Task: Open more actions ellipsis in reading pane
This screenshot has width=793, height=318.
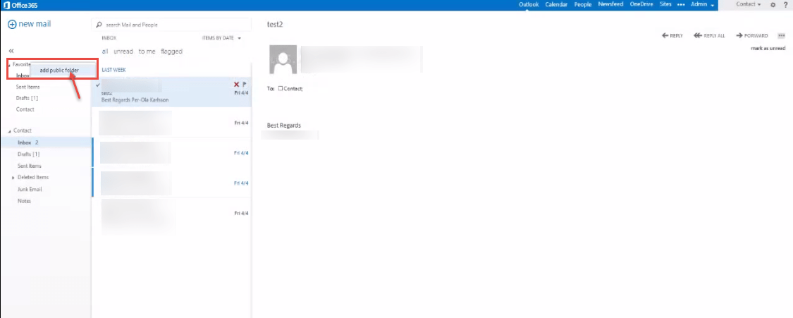Action: coord(781,35)
